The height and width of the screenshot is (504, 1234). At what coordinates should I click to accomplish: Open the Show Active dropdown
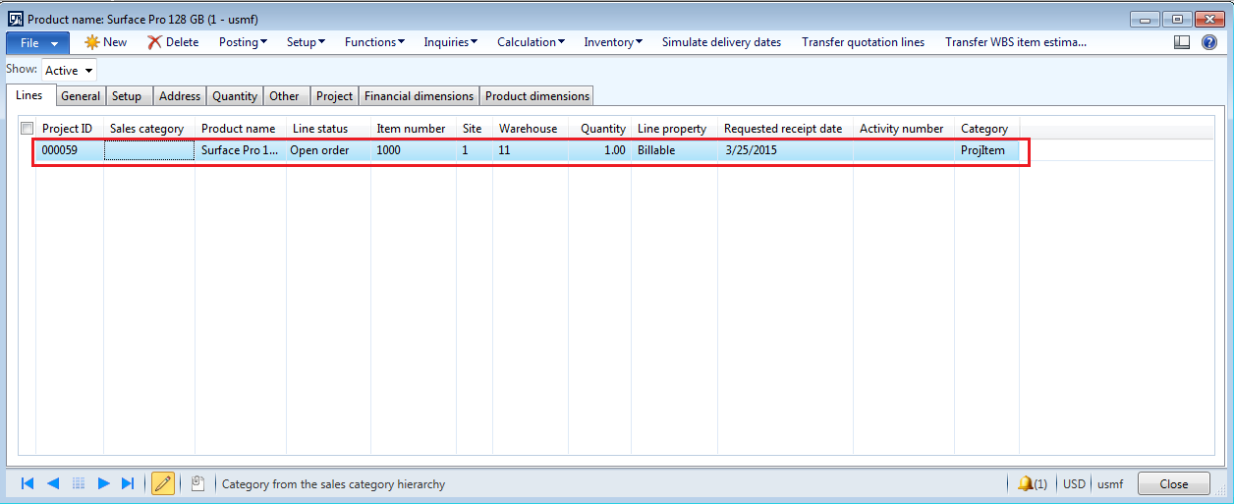click(69, 70)
